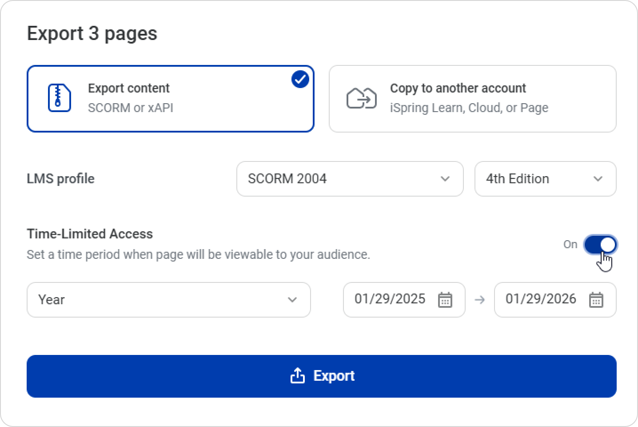
Task: Open the end date calendar icon
Action: [596, 300]
